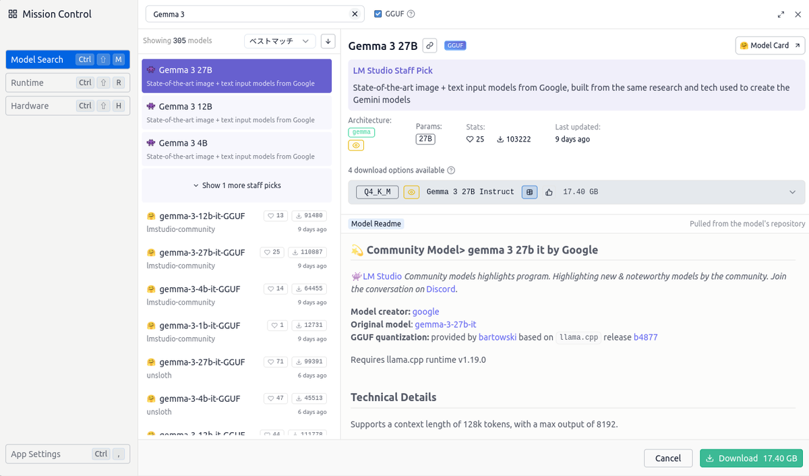Click help icon beside download options available
809x476 pixels.
451,171
